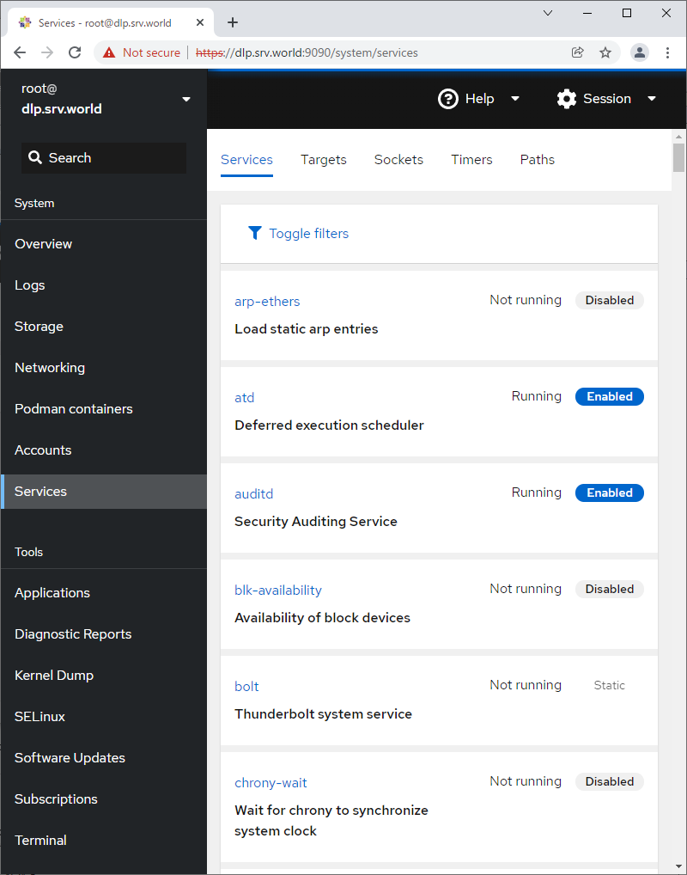Click the browser share page icon
The height and width of the screenshot is (875, 687).
pos(578,52)
